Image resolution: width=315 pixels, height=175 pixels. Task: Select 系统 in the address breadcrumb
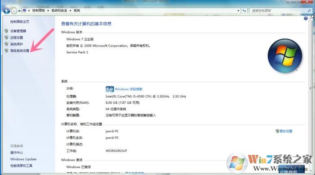tap(77, 10)
